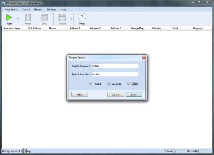Click the Help button in Simple Search dialog

click(80, 94)
